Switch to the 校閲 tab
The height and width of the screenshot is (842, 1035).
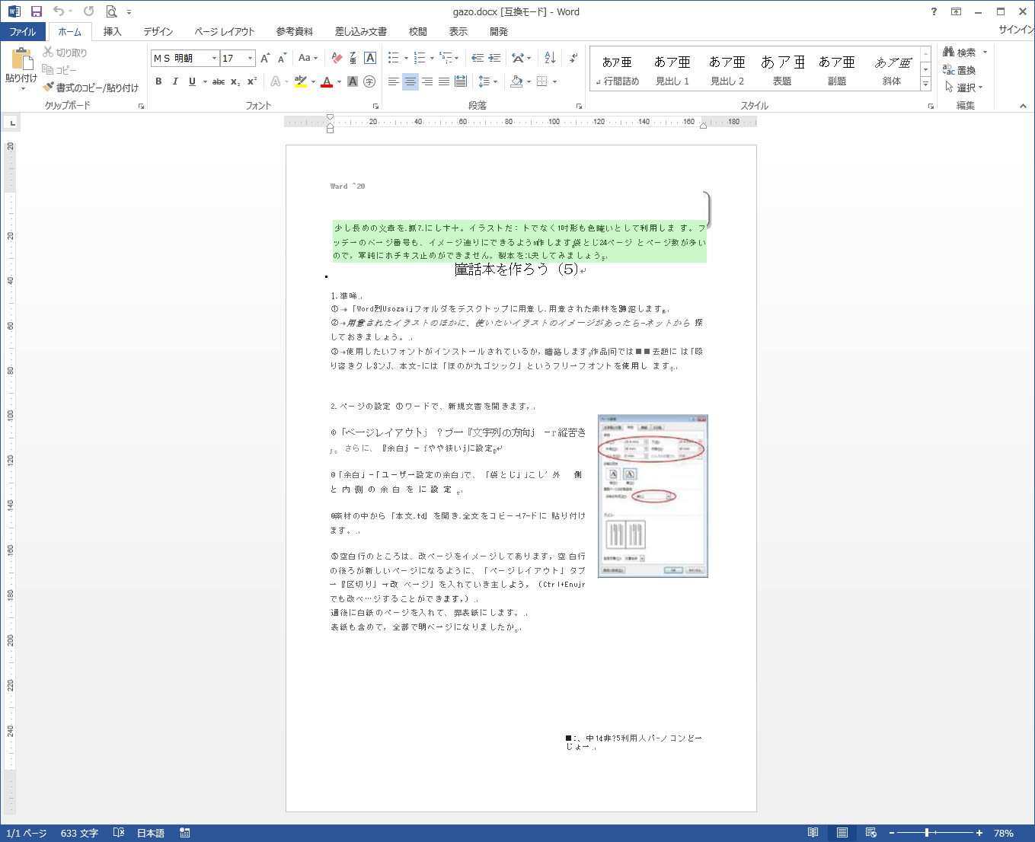(x=417, y=31)
